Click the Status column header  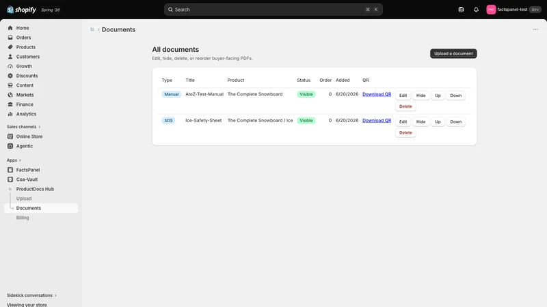(304, 80)
